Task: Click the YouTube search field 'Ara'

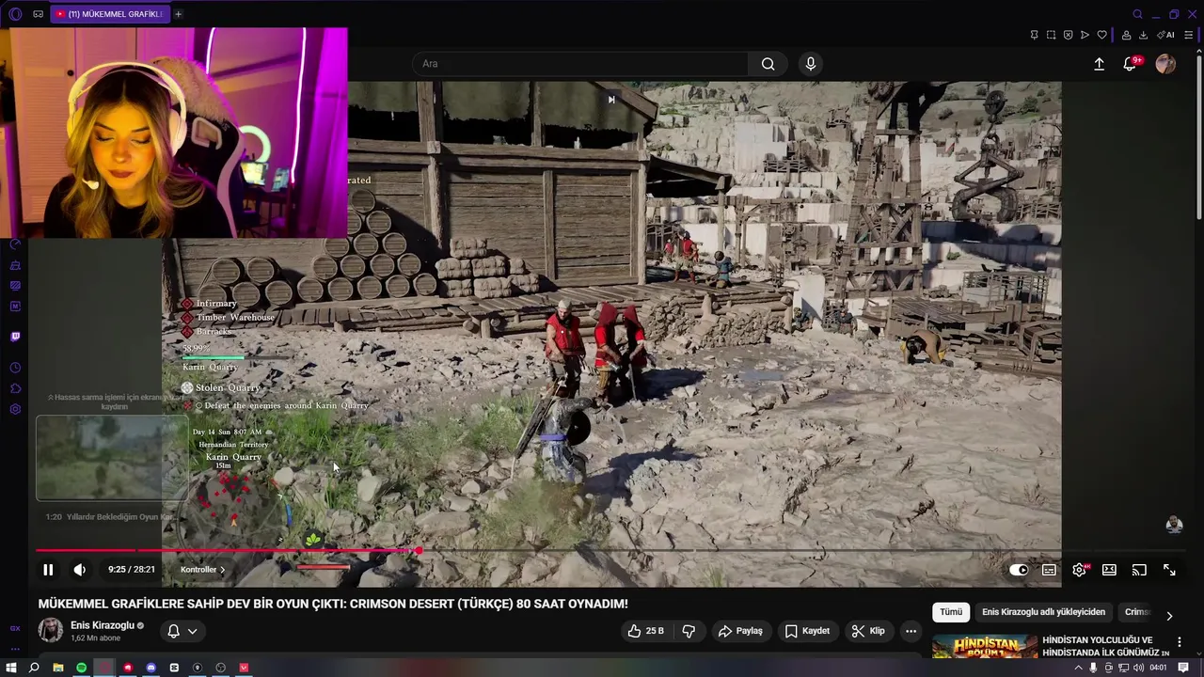Action: pos(579,64)
